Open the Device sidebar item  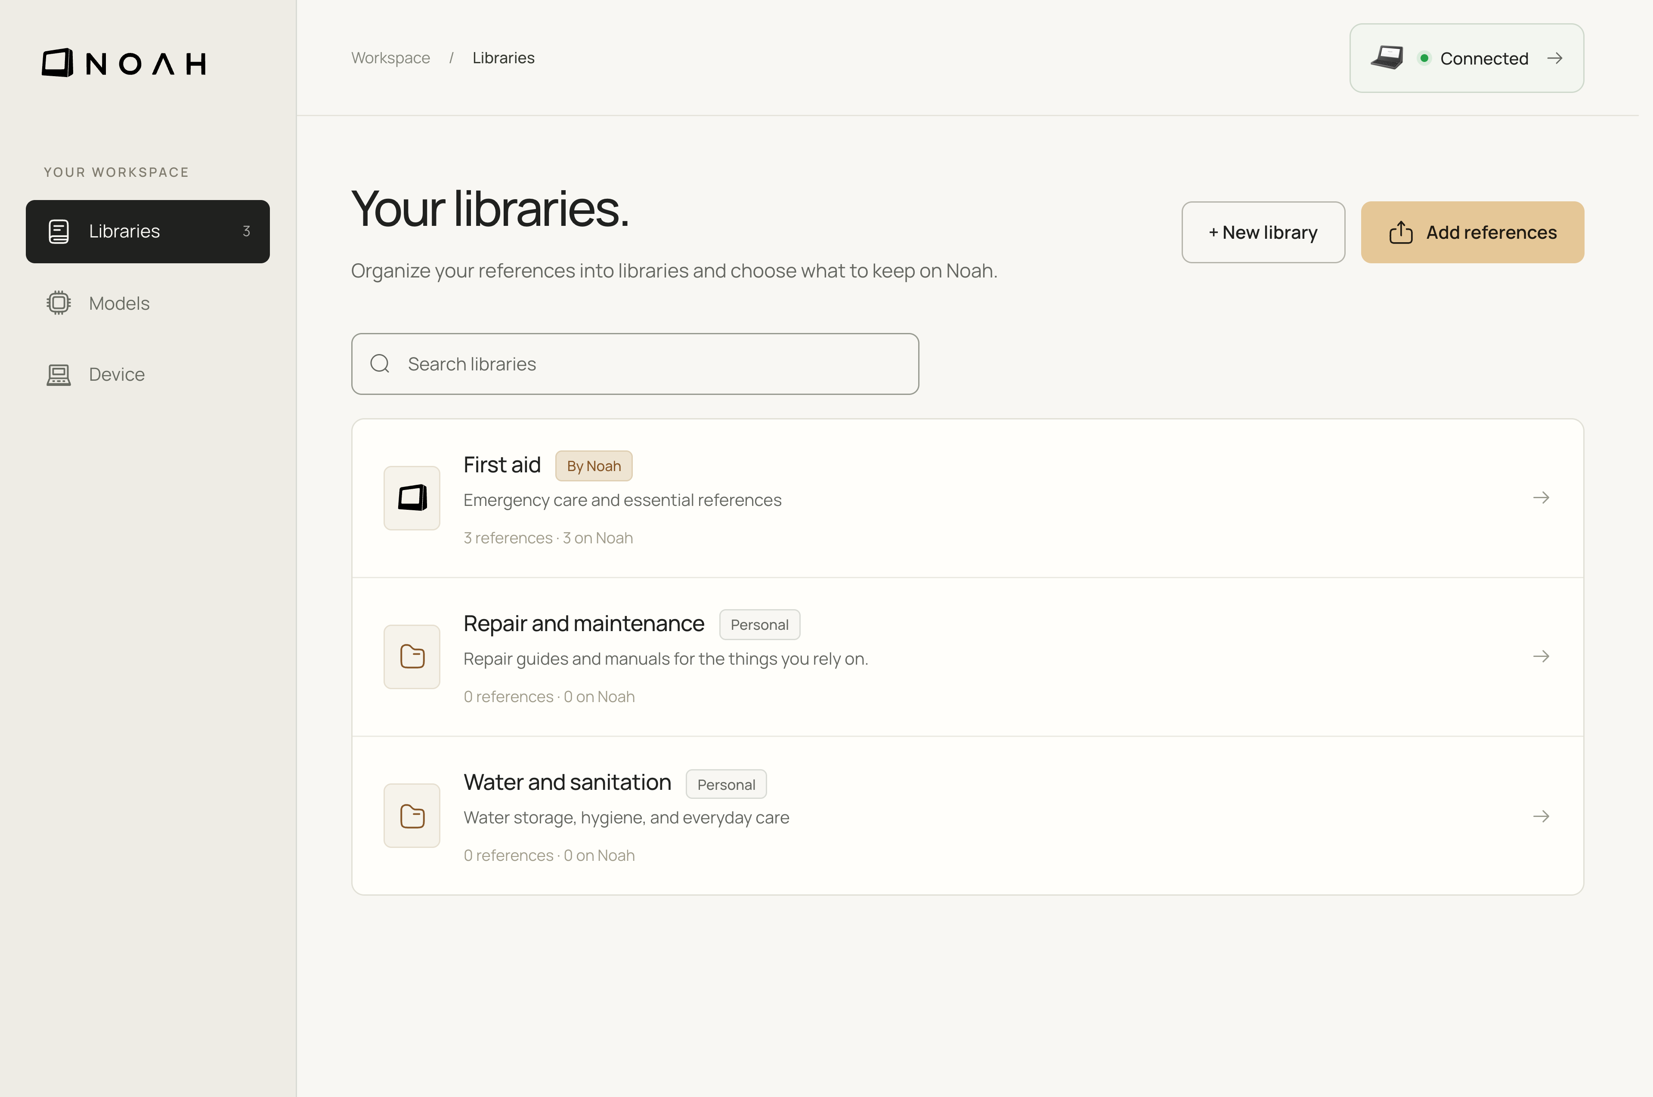point(148,374)
